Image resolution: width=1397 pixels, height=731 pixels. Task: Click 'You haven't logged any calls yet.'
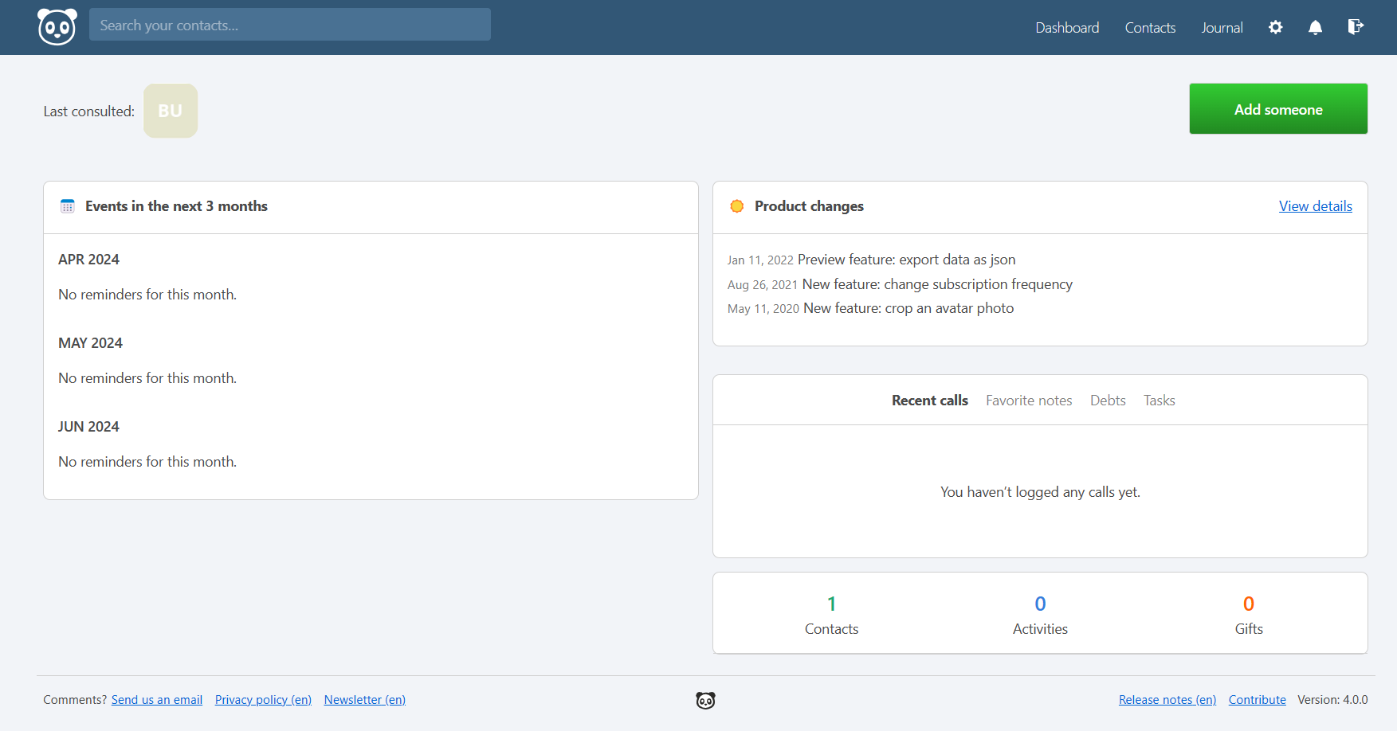tap(1040, 492)
